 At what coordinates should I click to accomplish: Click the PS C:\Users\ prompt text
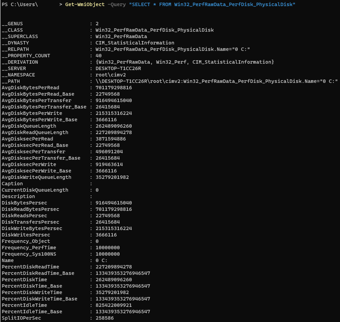point(20,4)
